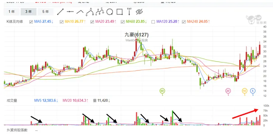Enable the MA120 moving average checkbox
Screen dimensions: 273x134
coord(153,22)
